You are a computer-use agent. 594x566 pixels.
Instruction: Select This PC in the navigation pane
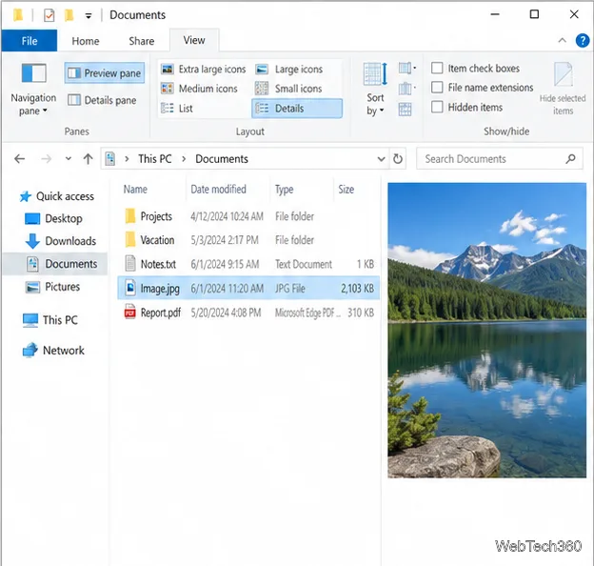(50, 320)
